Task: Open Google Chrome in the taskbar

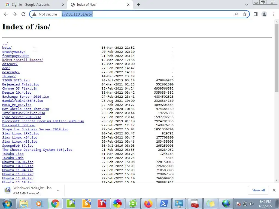Action: (x=55, y=204)
